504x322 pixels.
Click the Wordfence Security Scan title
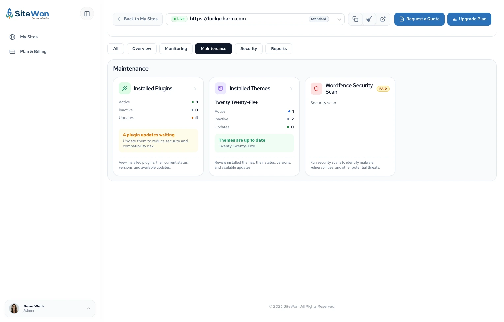(x=349, y=89)
